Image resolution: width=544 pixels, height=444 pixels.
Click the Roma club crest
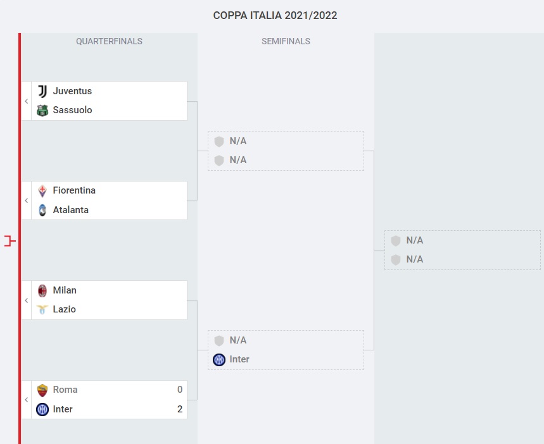(42, 390)
